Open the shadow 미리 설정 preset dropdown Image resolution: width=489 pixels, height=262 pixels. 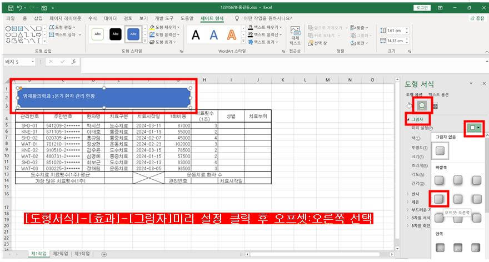pos(475,128)
